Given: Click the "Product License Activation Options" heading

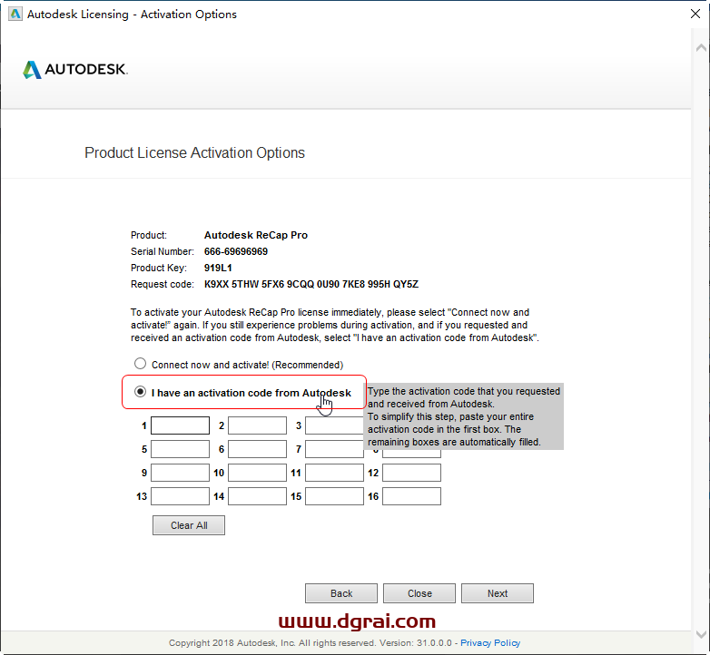Looking at the screenshot, I should tap(194, 153).
